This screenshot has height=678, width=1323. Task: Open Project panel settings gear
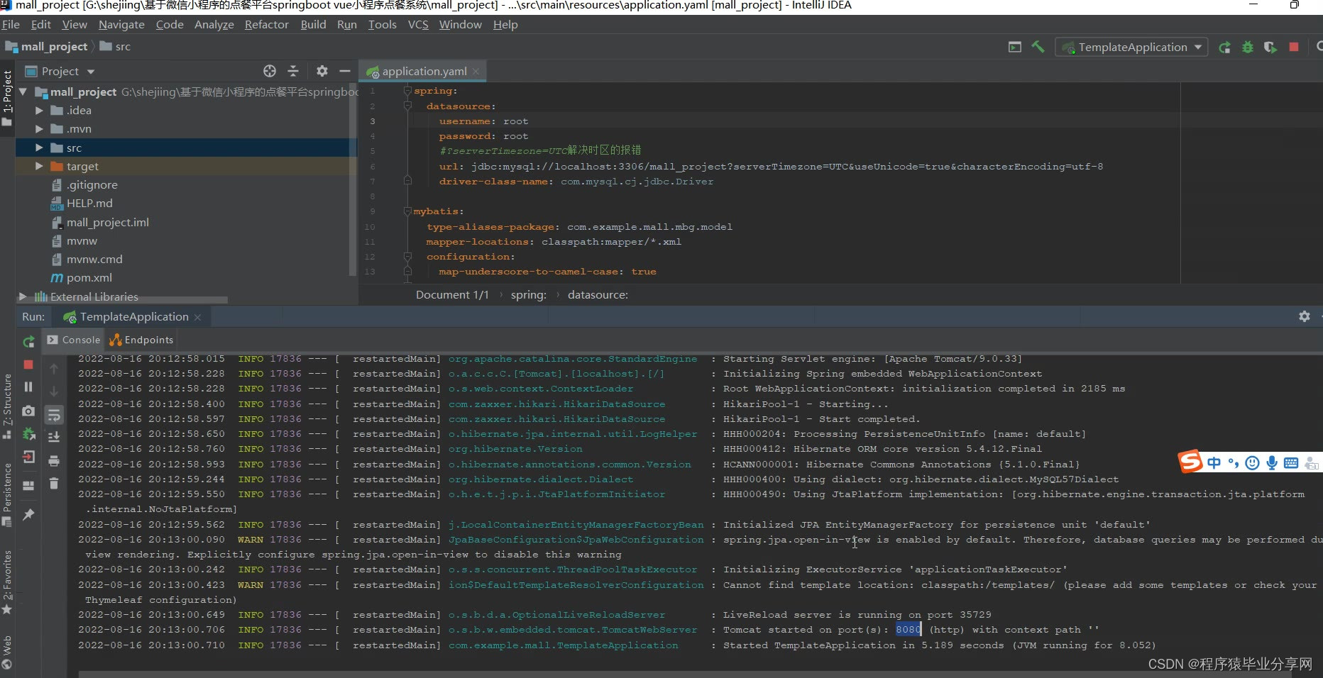[x=322, y=71]
